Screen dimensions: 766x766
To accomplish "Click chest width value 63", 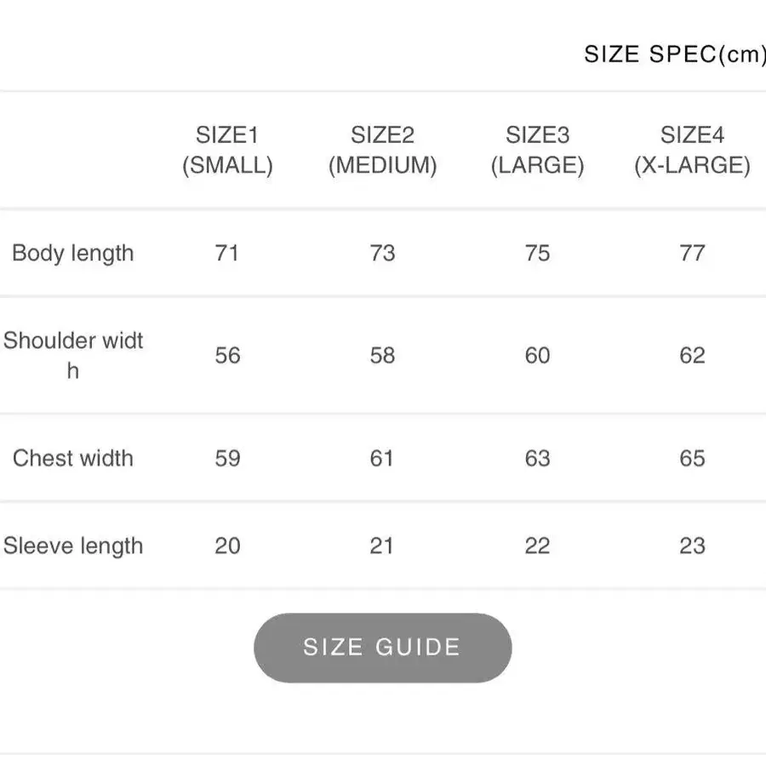I will (x=537, y=458).
